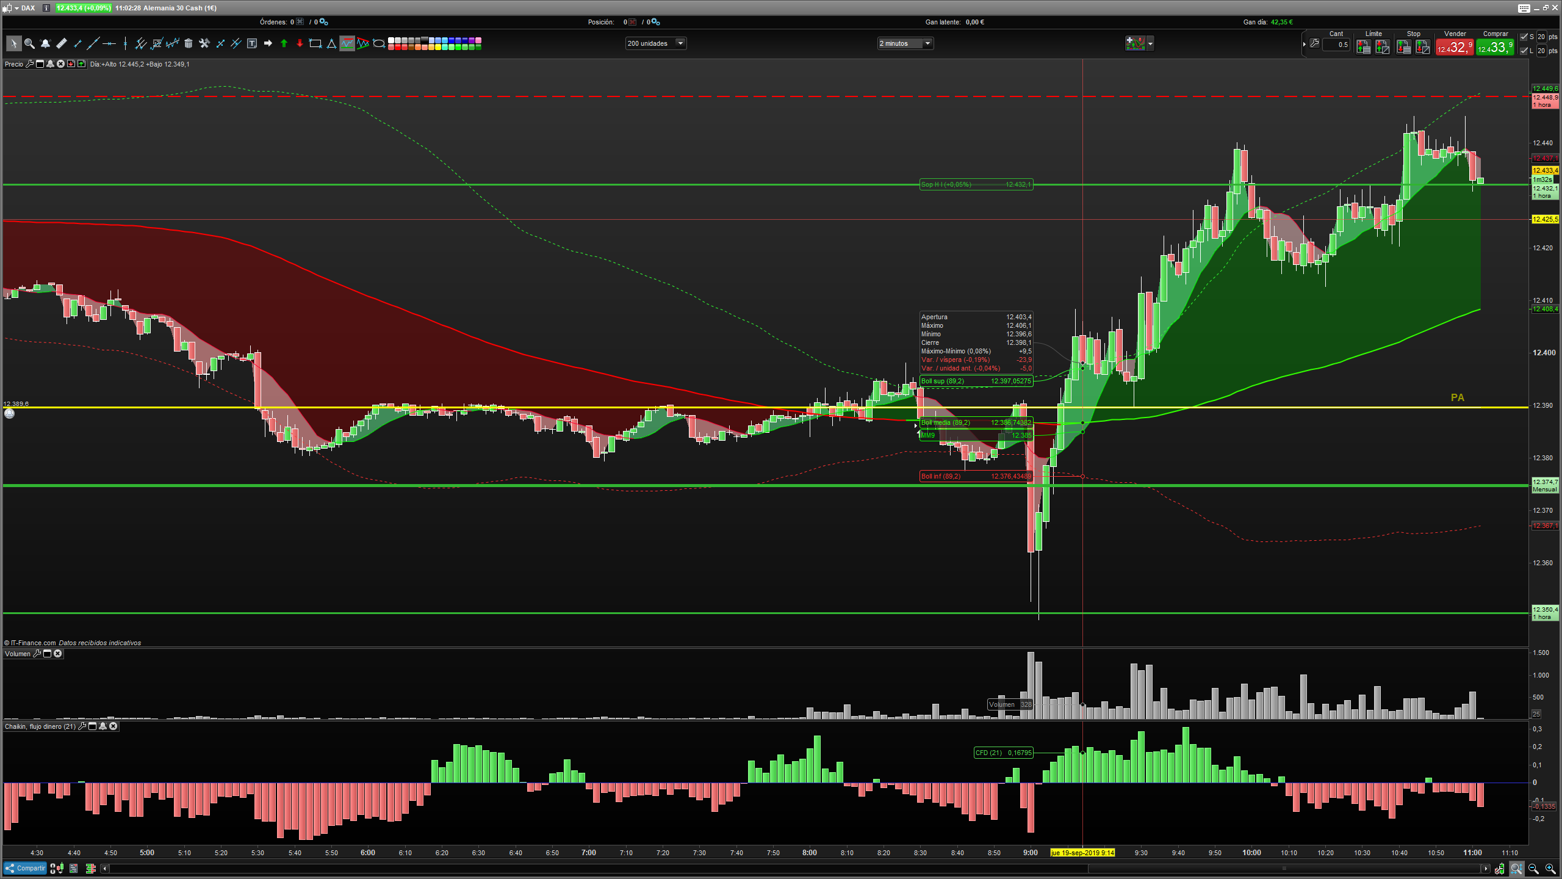The width and height of the screenshot is (1562, 879).
Task: Click the Cant quantity input field
Action: click(x=1336, y=45)
